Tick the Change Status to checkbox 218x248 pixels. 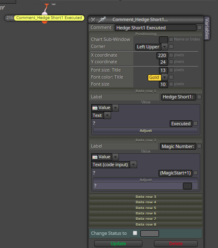pyautogui.click(x=135, y=233)
